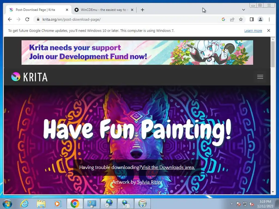Click the Krita logo
Viewport: 279px width, 209px height.
pos(29,77)
